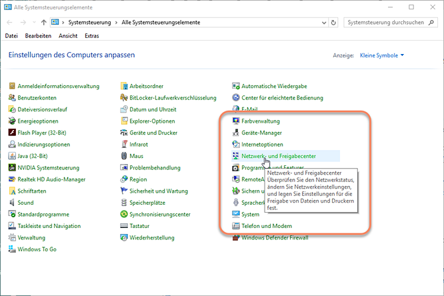This screenshot has height=296, width=444.
Task: Click the Geräte und Drucker icon
Action: point(124,132)
